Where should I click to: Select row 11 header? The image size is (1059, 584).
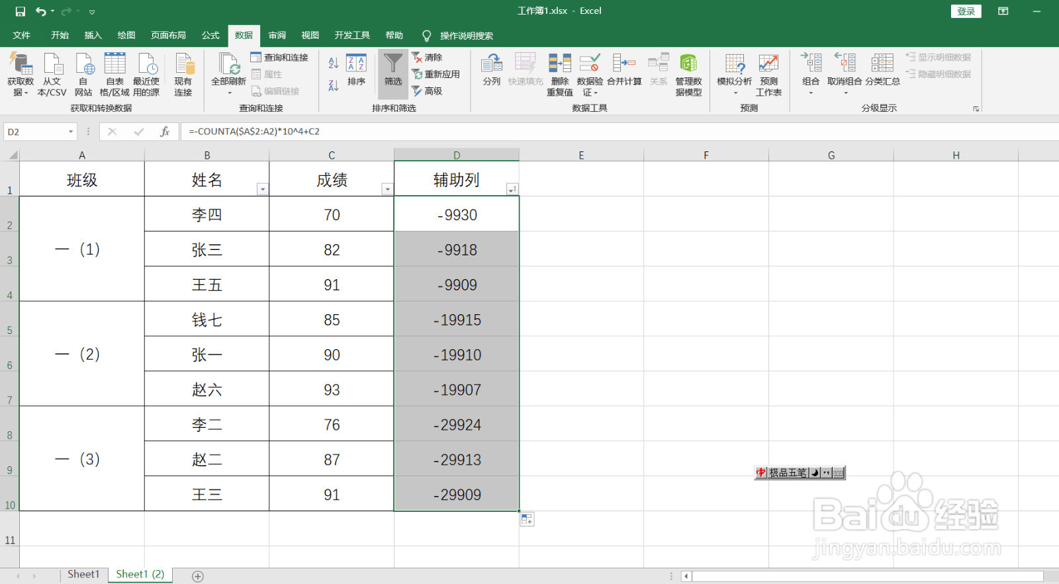pyautogui.click(x=10, y=528)
